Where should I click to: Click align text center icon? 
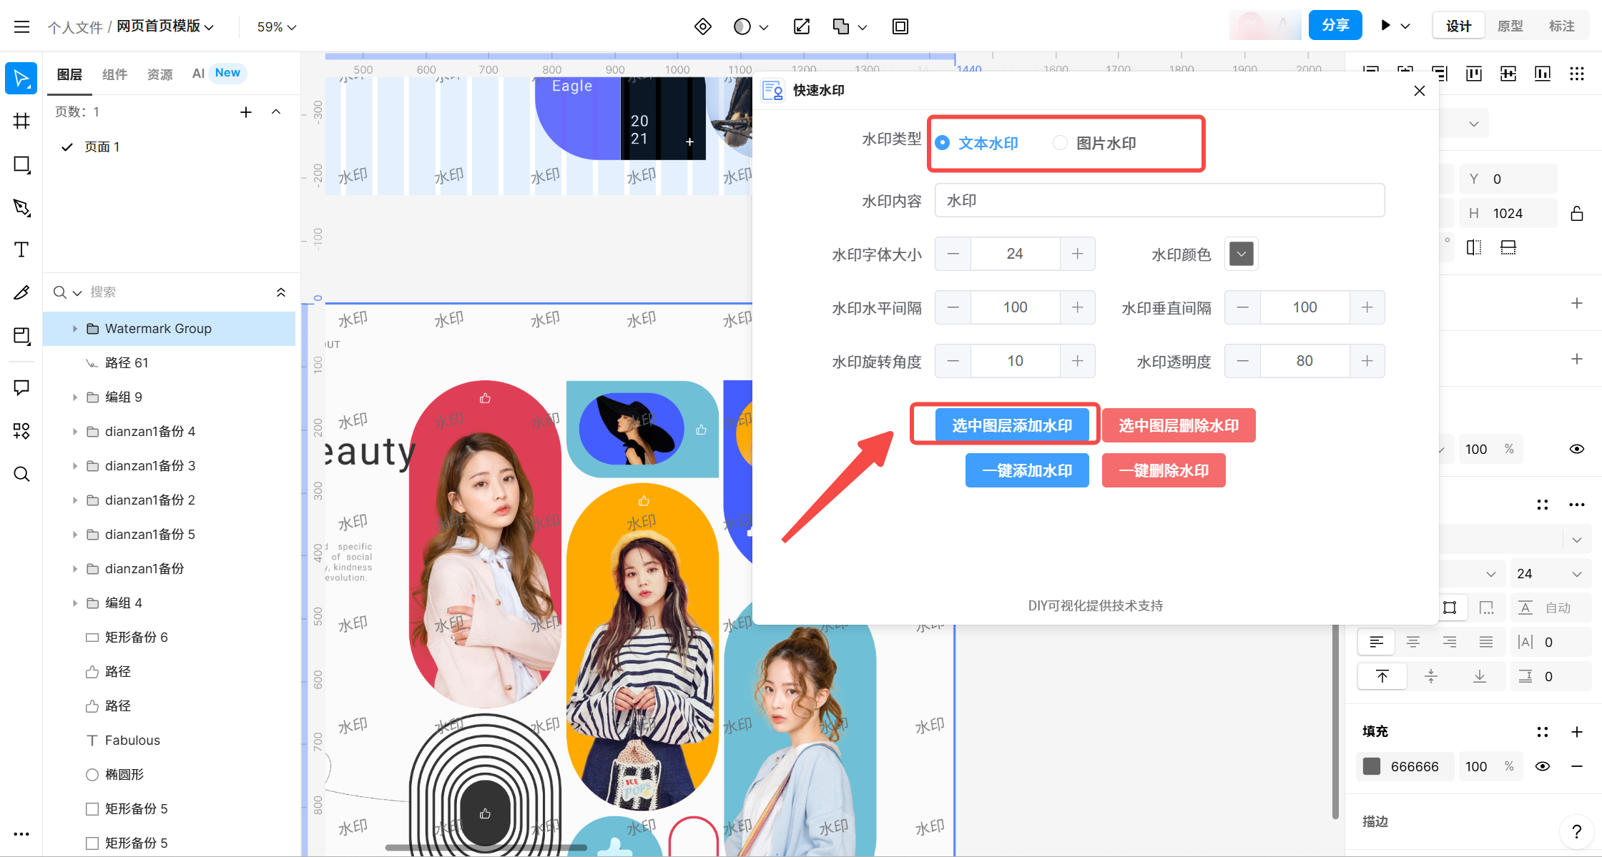[x=1413, y=642]
